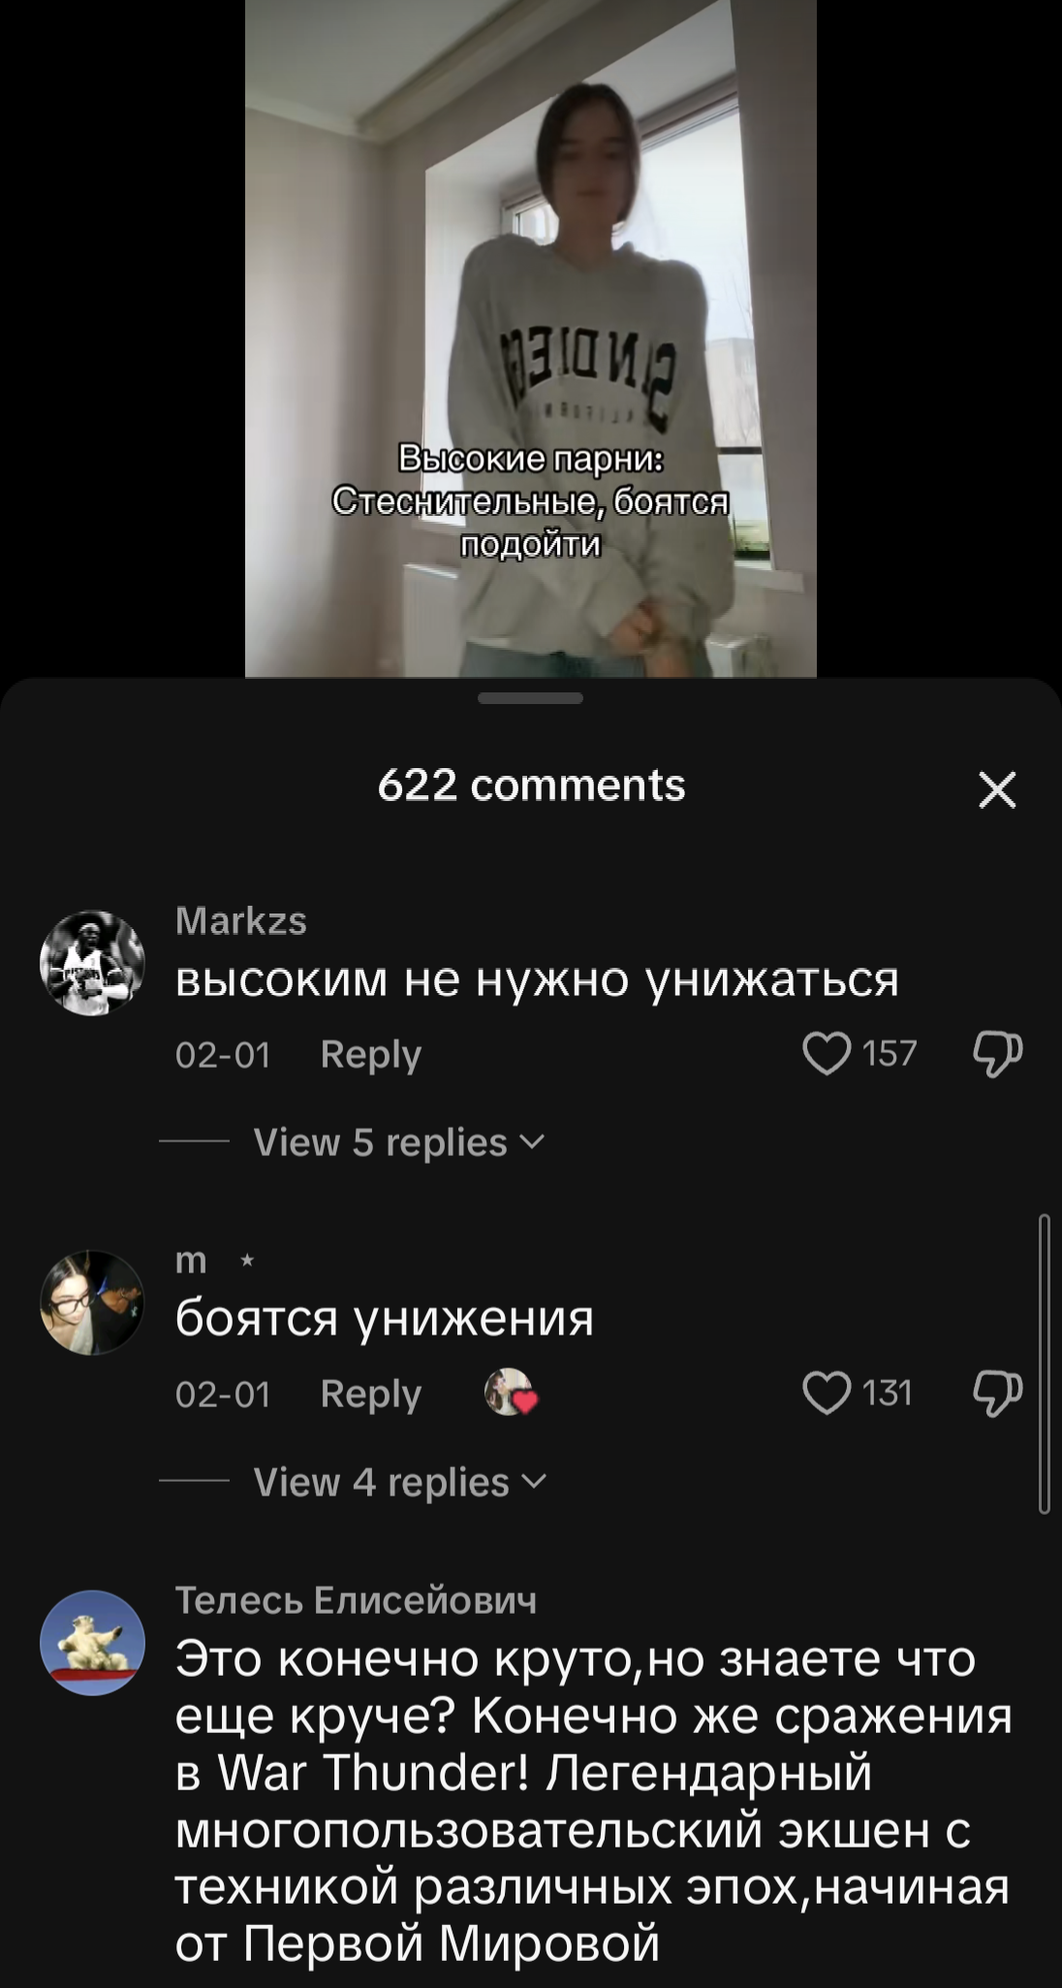Image resolution: width=1062 pixels, height=1988 pixels.
Task: Tap username m with star
Action: (x=215, y=1261)
